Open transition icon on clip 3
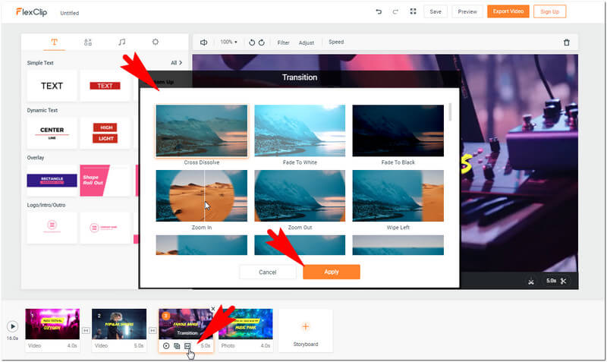This screenshot has width=607, height=362. [x=187, y=346]
